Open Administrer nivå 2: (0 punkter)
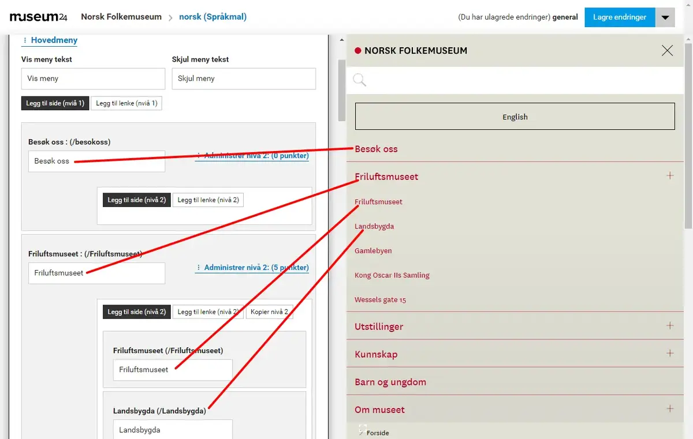Viewport: 693px width, 439px height. (x=252, y=156)
